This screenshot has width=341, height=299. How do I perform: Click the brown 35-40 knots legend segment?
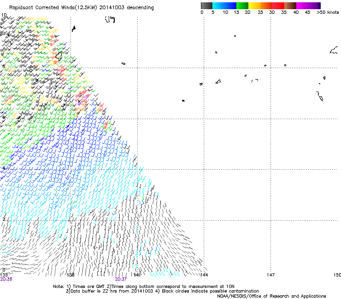[290, 6]
